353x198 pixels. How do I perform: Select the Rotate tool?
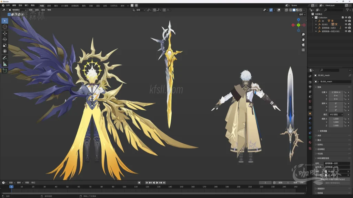pos(5,39)
